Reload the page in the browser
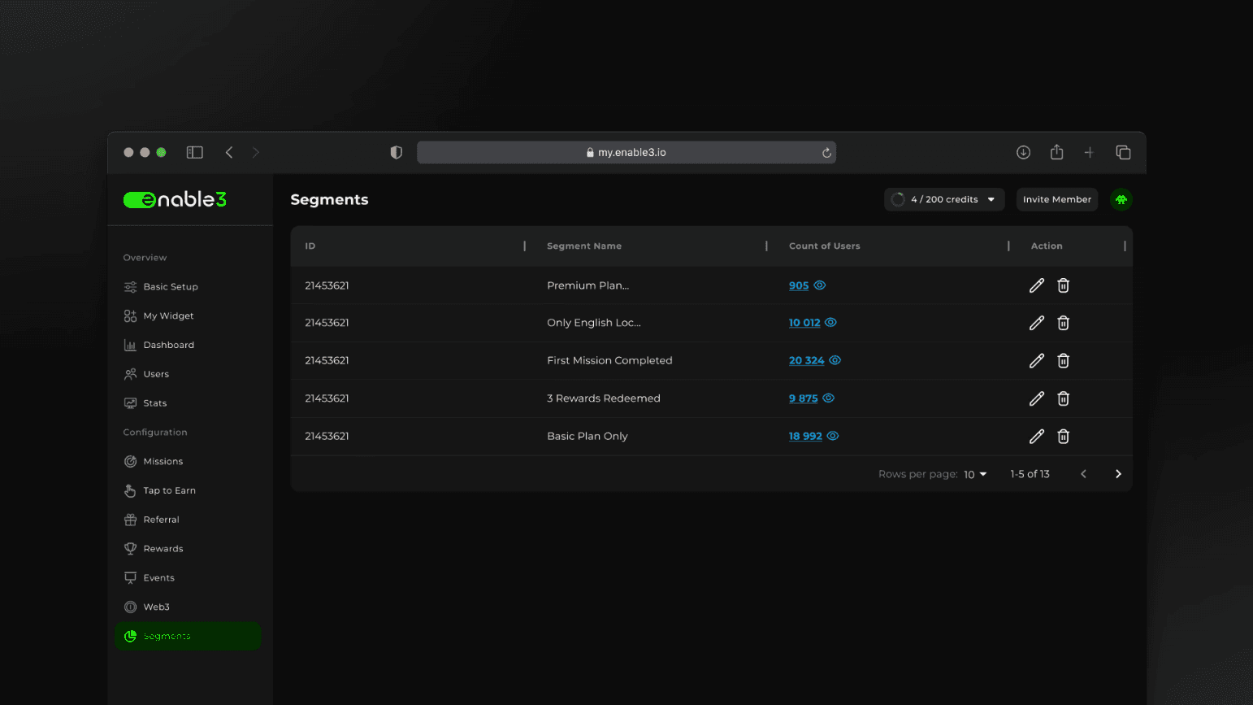1253x705 pixels. 826,153
